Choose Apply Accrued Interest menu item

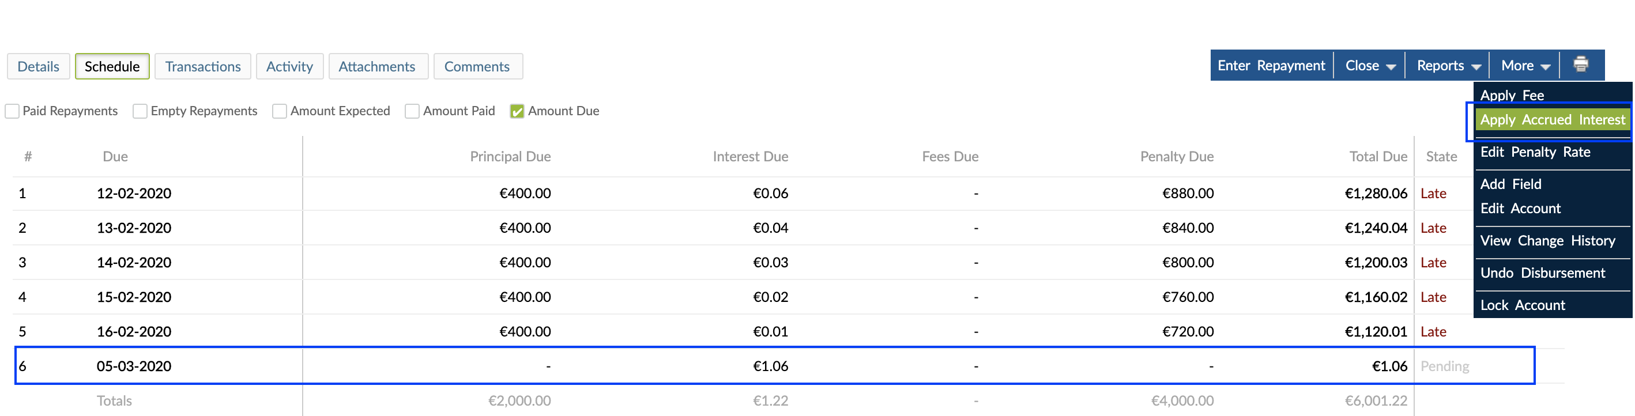(x=1552, y=120)
